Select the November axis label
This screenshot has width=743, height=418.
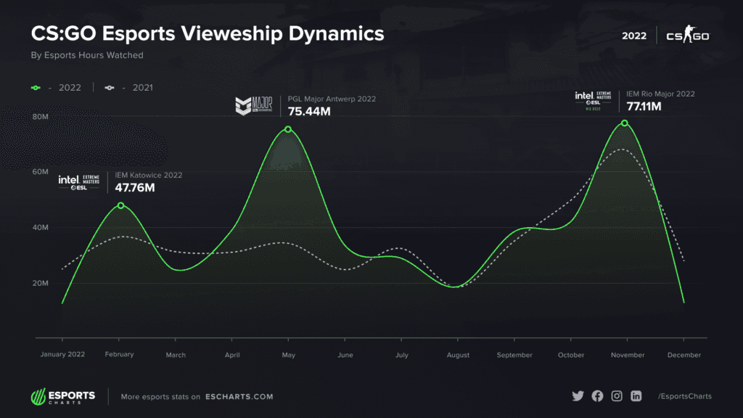[627, 355]
